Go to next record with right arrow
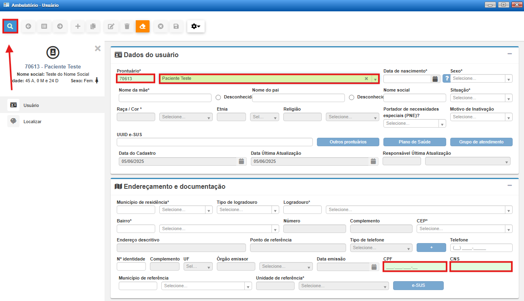This screenshot has width=524, height=301. pyautogui.click(x=60, y=26)
